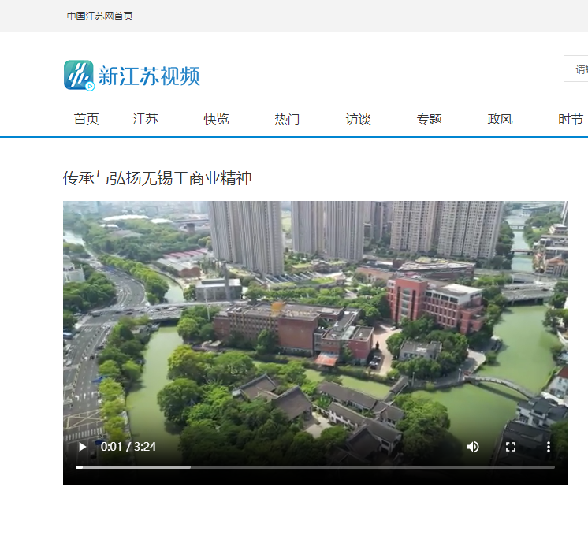Select 政风 in the navigation bar
The image size is (588, 550).
coord(501,120)
